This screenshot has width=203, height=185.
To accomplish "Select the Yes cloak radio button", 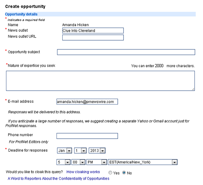I will click(x=110, y=172).
